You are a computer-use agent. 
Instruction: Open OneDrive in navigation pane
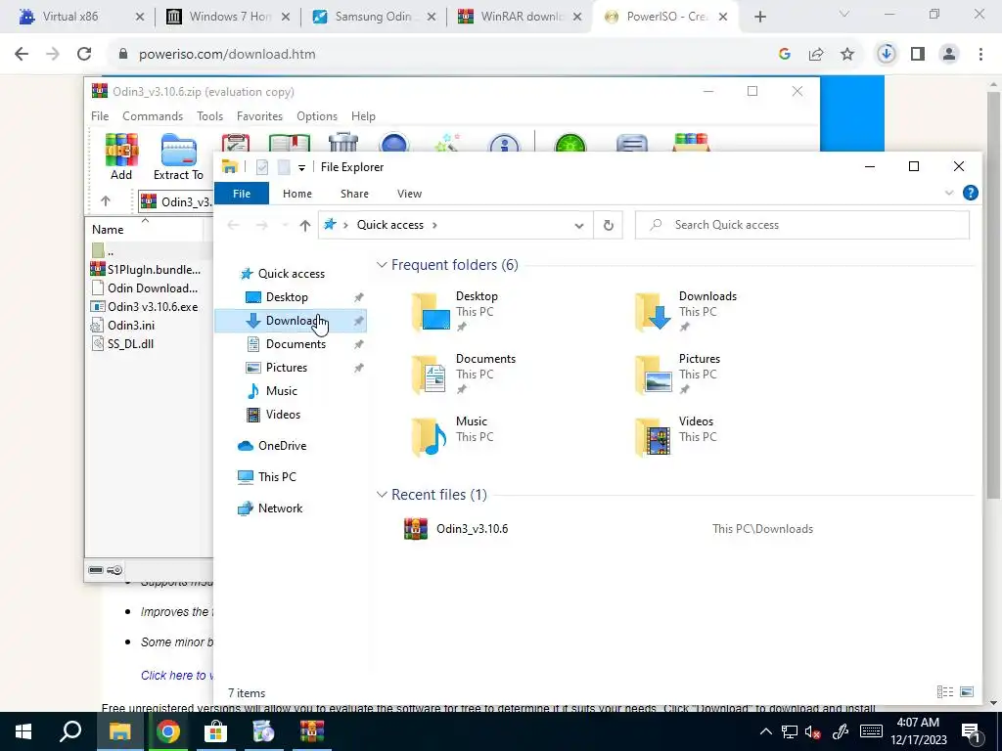(282, 446)
